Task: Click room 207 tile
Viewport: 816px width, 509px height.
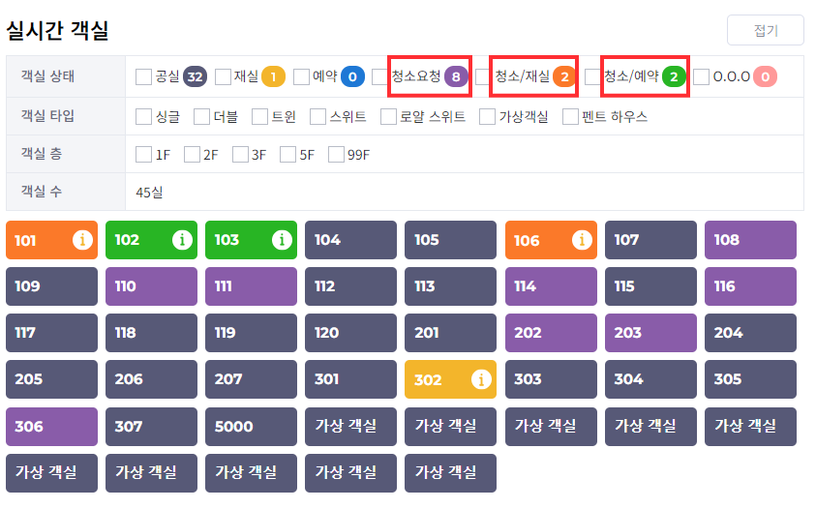Action: point(251,379)
